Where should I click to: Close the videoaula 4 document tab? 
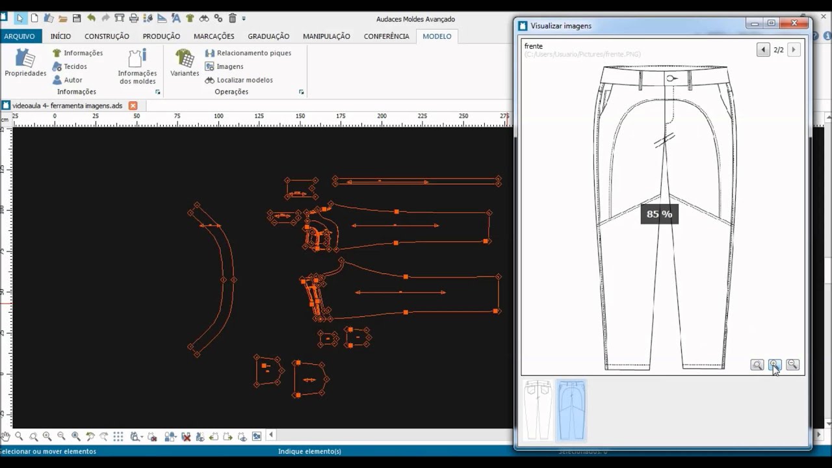[x=133, y=105]
